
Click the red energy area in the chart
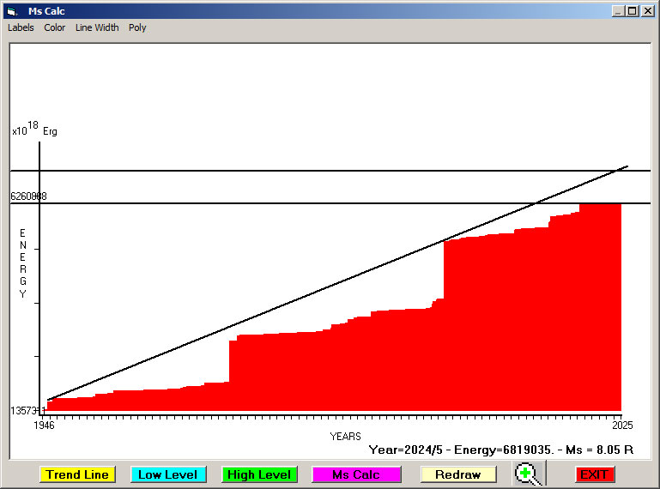point(515,343)
